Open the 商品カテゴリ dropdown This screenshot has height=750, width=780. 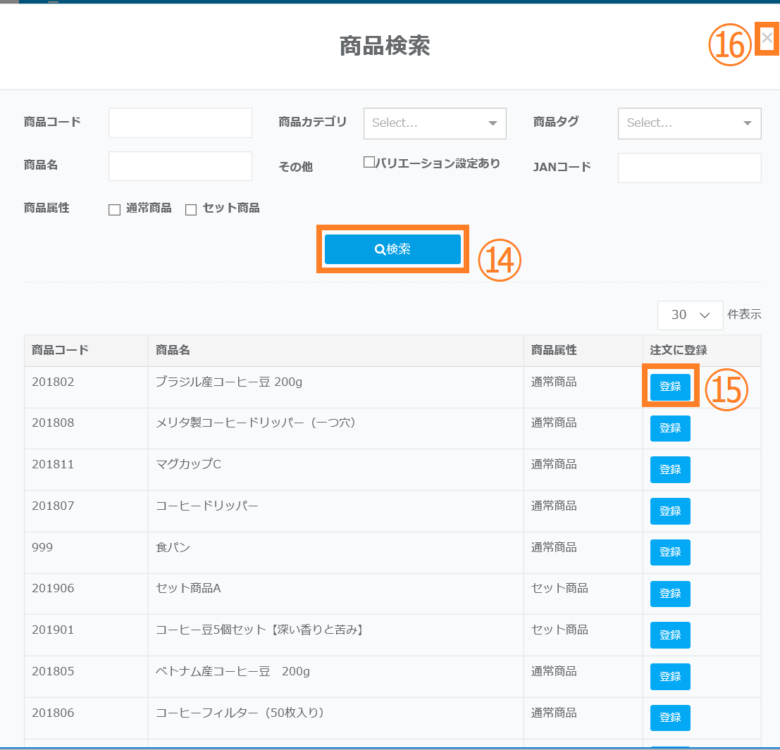(435, 123)
